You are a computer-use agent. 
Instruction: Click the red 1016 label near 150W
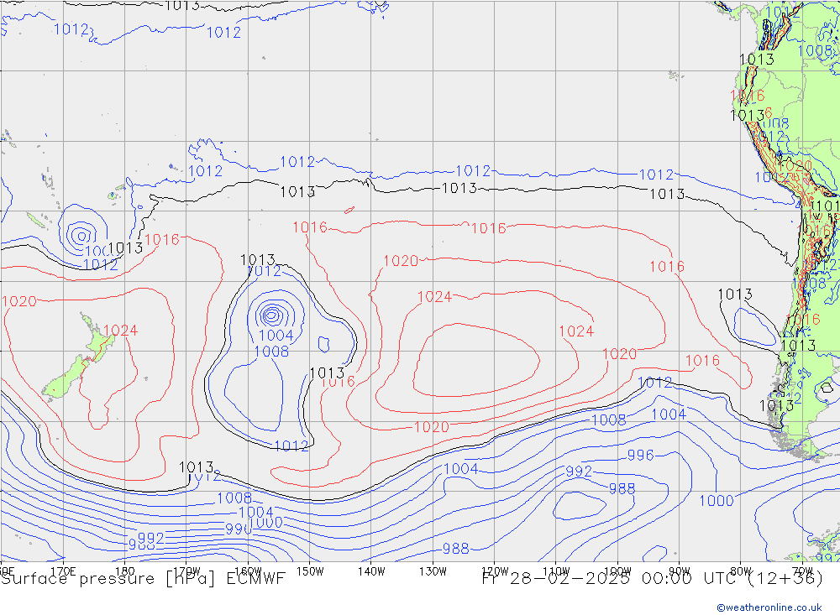(x=310, y=227)
